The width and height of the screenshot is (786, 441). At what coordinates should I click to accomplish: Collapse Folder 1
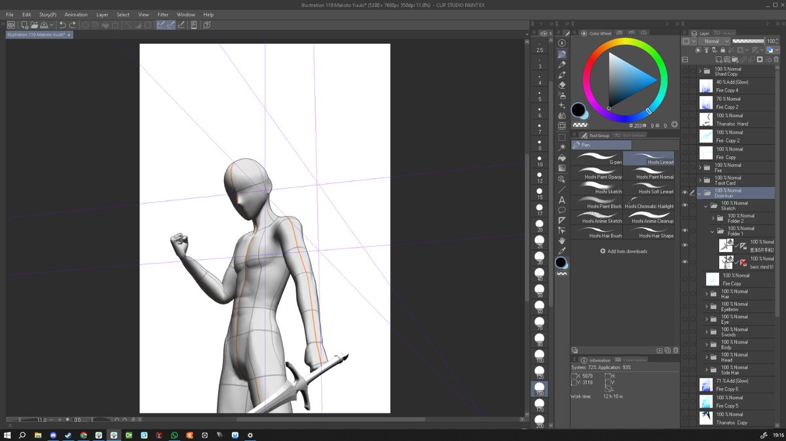click(712, 231)
